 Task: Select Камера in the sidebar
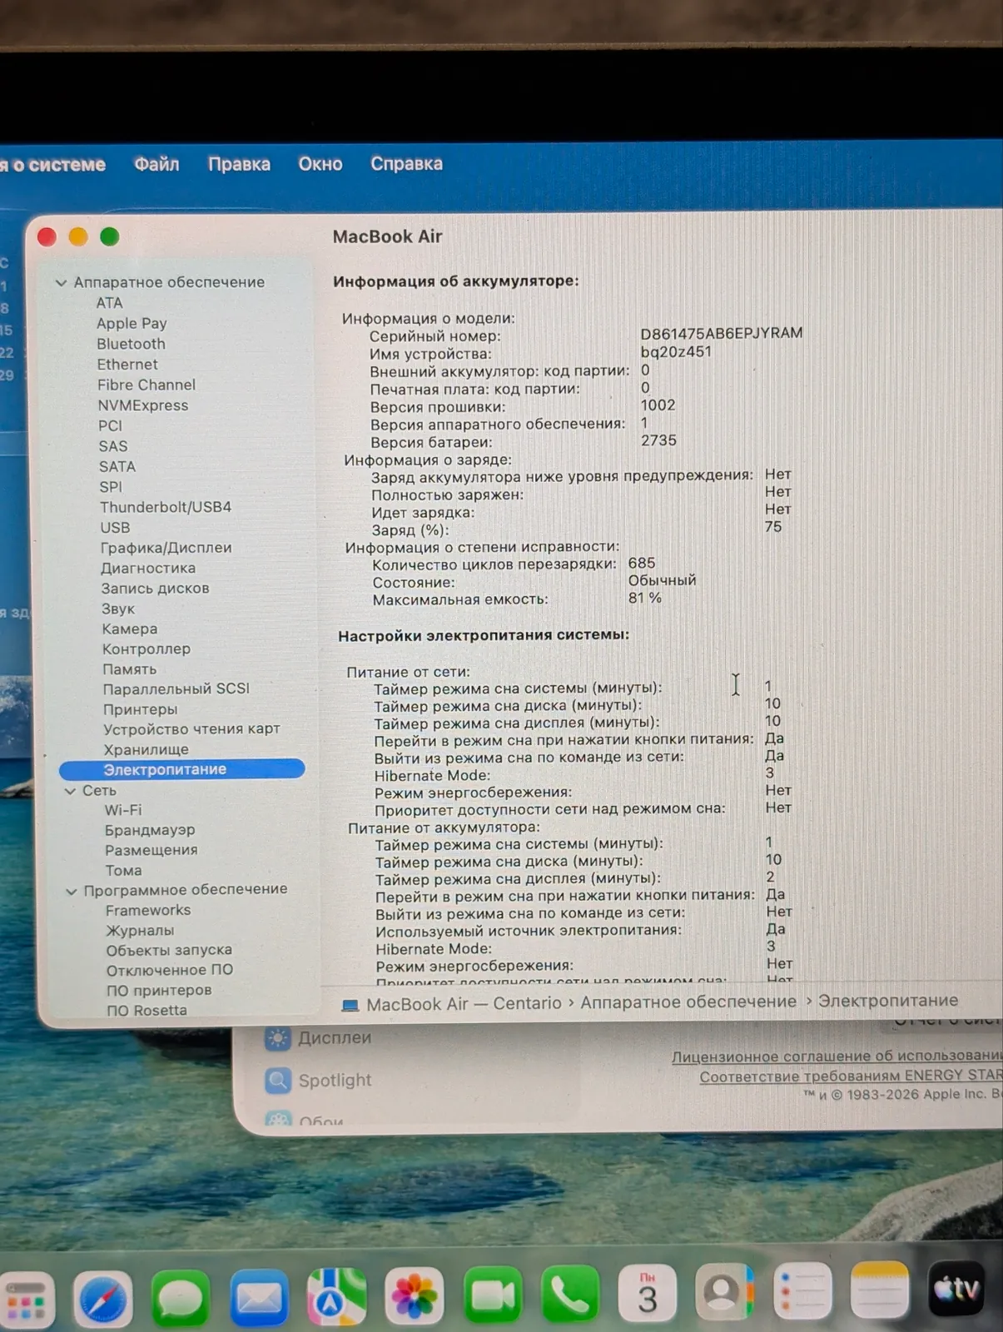coord(129,629)
